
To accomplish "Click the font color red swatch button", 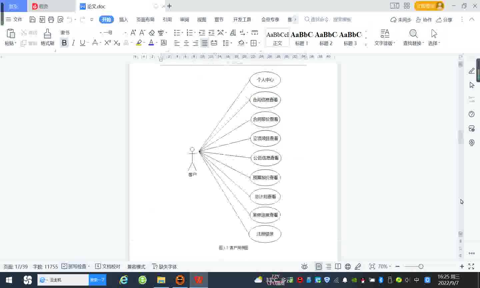I will coord(151,43).
